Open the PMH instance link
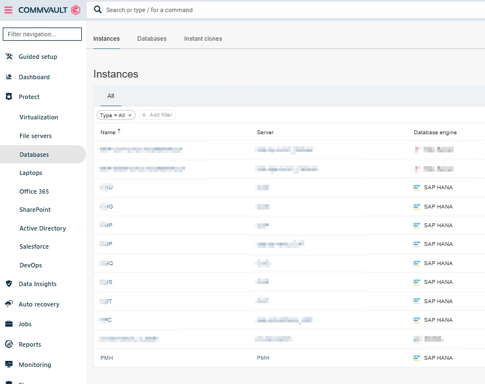This screenshot has height=384, width=485. [x=107, y=358]
